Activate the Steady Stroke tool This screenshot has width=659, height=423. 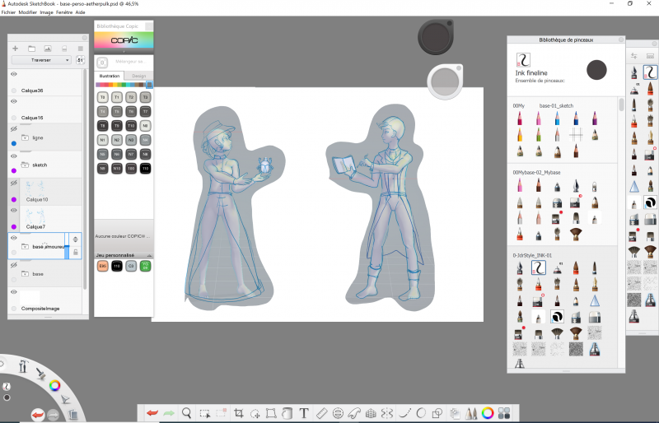click(x=404, y=413)
